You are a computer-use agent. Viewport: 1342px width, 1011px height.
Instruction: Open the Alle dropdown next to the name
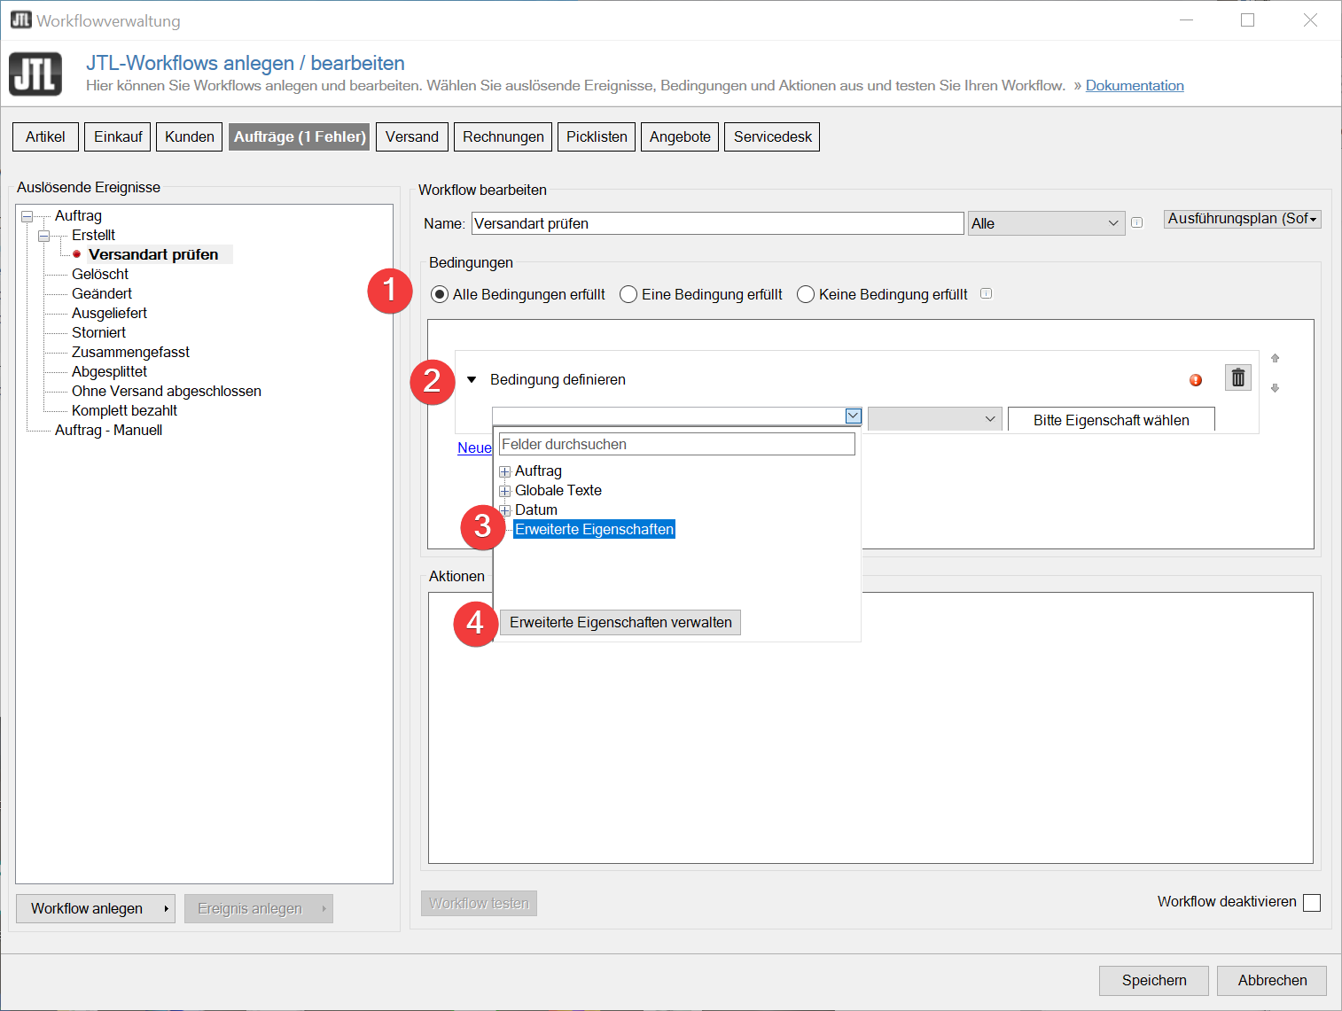pyautogui.click(x=1046, y=223)
